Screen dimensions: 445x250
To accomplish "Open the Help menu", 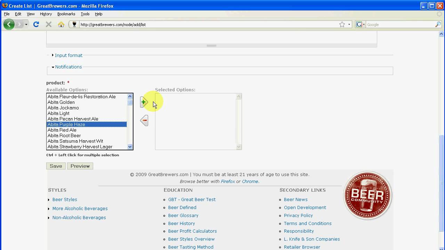I will pos(99,14).
